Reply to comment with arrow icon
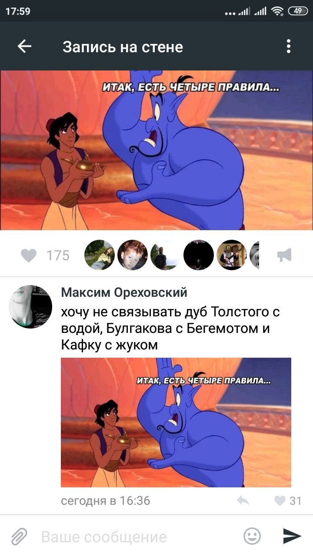313x557 pixels. [x=243, y=501]
